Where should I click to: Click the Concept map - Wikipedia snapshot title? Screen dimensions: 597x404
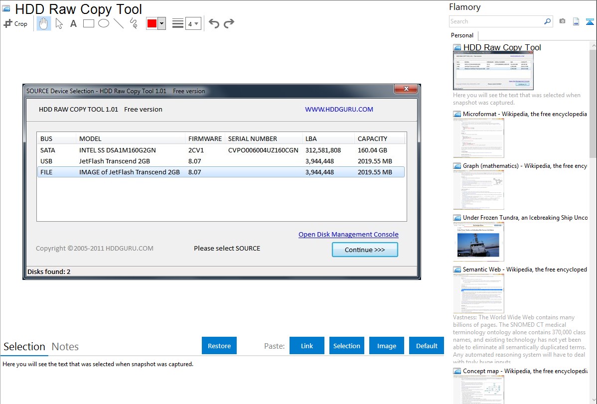(x=525, y=371)
